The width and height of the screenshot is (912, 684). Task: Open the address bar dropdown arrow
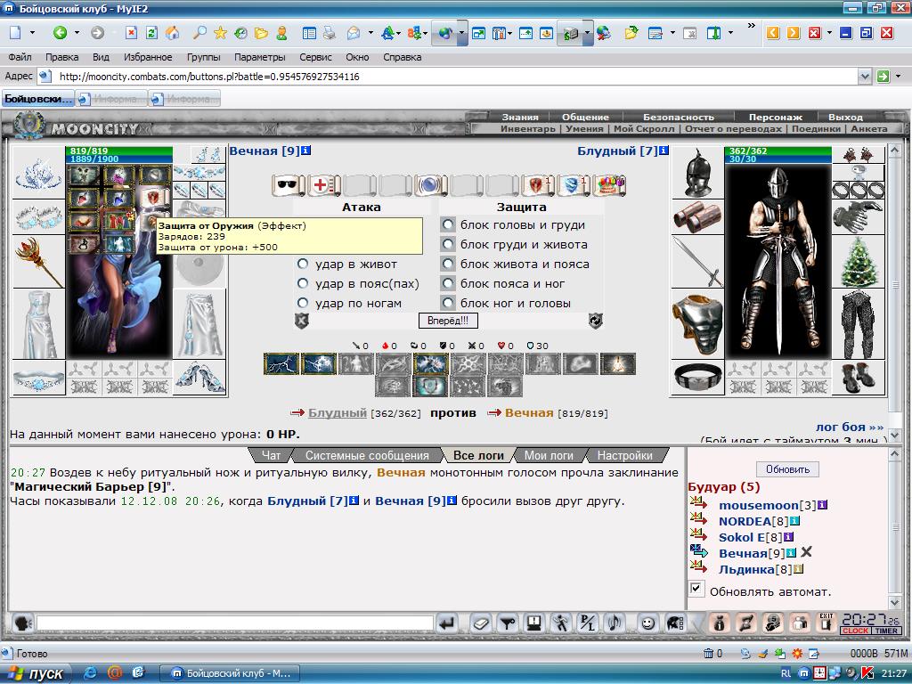coord(864,77)
